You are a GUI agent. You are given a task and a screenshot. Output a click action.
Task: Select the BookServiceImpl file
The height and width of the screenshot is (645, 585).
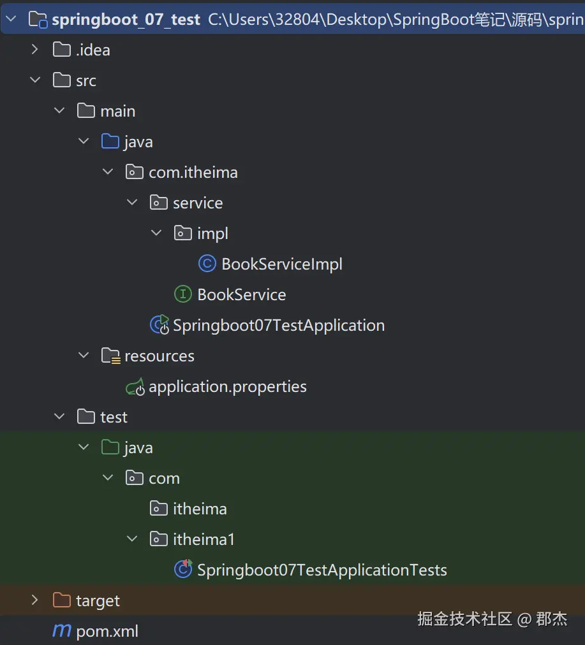click(x=281, y=264)
